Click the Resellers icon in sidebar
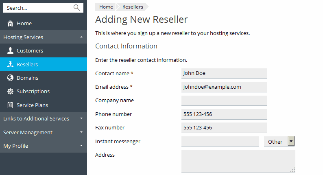Image resolution: width=323 pixels, height=175 pixels. click(10, 64)
